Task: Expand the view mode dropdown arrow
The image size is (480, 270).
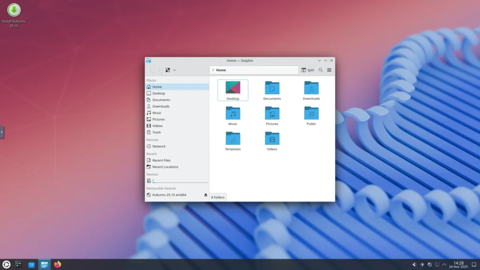Action: (x=175, y=70)
